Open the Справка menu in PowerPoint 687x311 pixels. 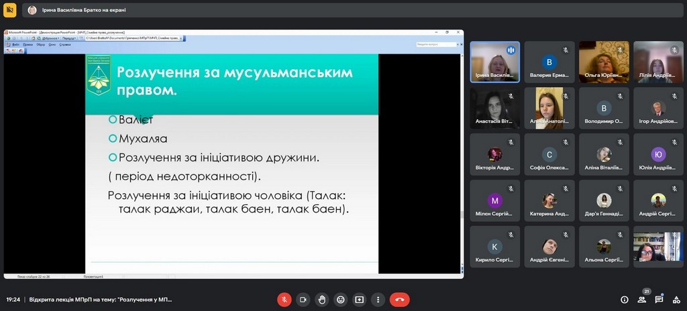click(x=65, y=45)
